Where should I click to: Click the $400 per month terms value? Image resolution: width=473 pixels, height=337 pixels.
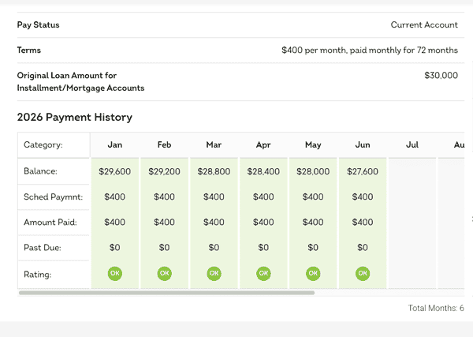[370, 51]
